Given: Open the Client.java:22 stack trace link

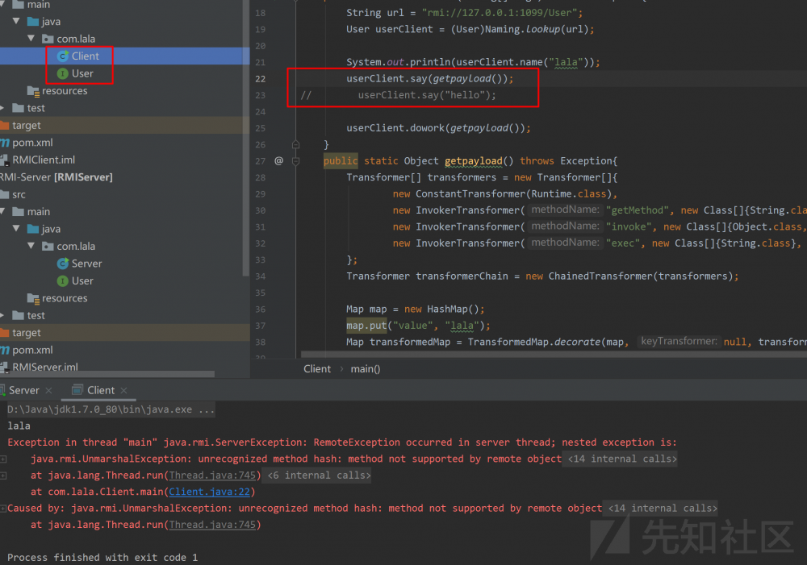Looking at the screenshot, I should [x=210, y=492].
